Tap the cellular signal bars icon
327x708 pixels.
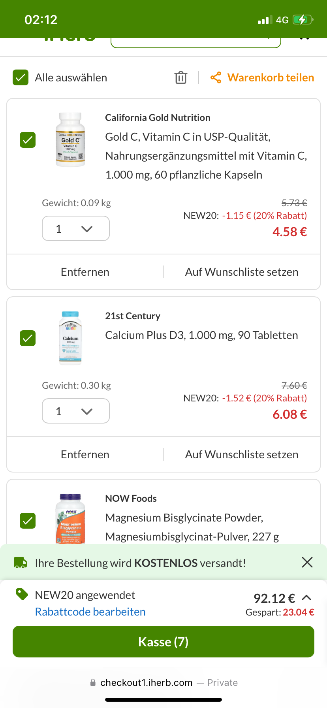pos(265,20)
